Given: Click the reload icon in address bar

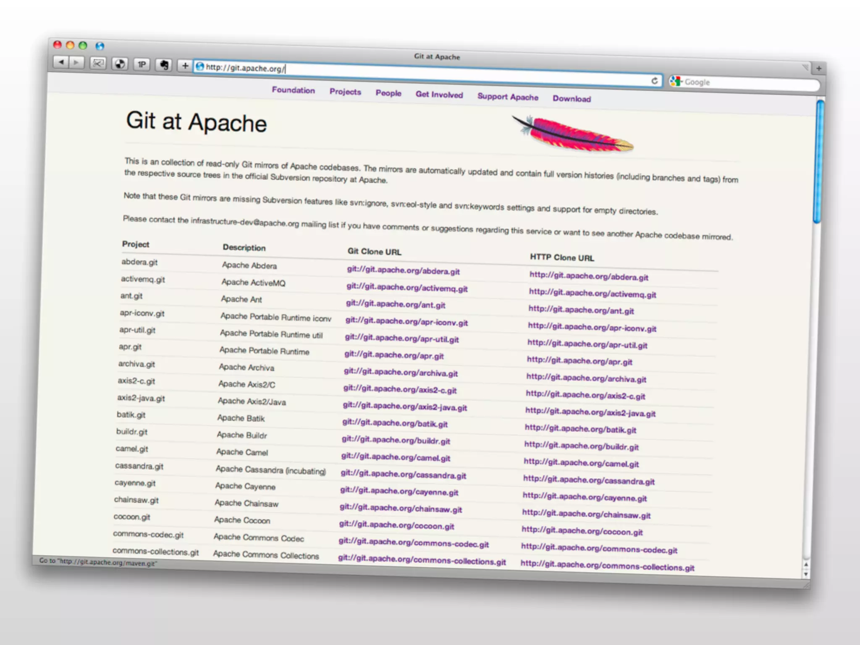Looking at the screenshot, I should tap(654, 81).
